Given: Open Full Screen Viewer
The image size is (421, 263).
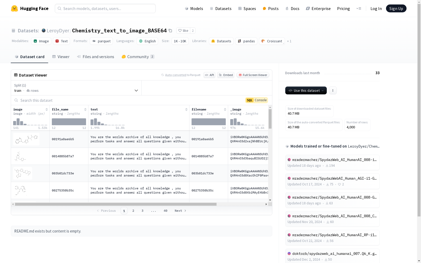Looking at the screenshot, I should pyautogui.click(x=253, y=75).
